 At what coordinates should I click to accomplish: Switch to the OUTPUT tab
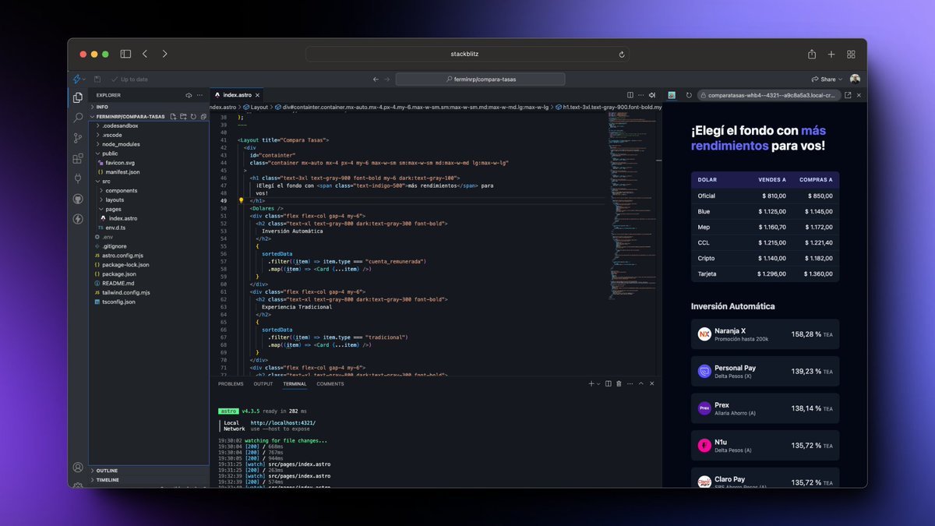click(x=263, y=383)
